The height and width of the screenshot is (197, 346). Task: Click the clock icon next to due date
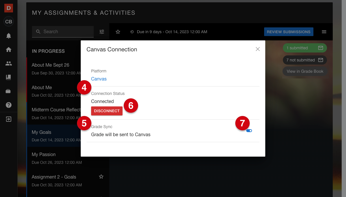(132, 32)
